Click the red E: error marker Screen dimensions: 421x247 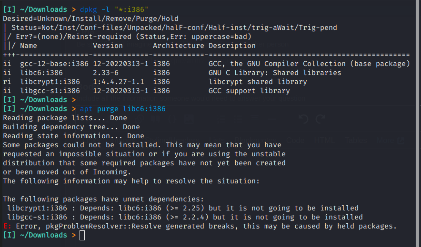pyautogui.click(x=7, y=226)
